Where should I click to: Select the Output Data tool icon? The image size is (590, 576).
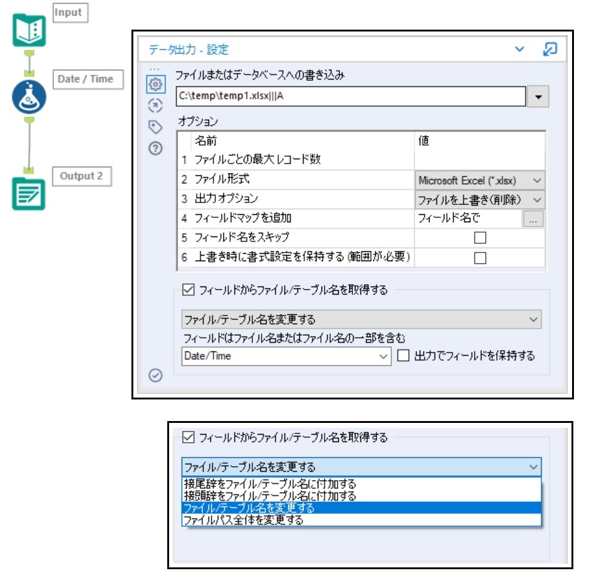(28, 193)
